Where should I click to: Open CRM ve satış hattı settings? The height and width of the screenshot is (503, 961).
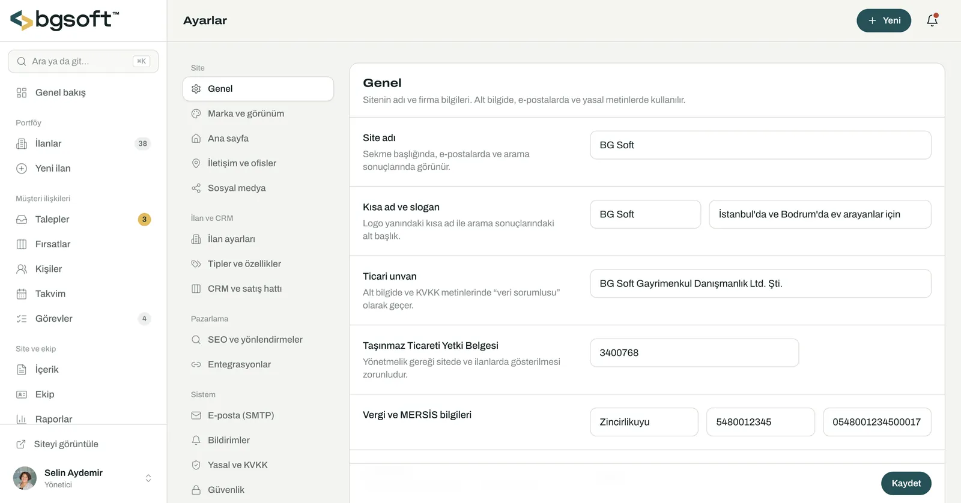click(258, 289)
